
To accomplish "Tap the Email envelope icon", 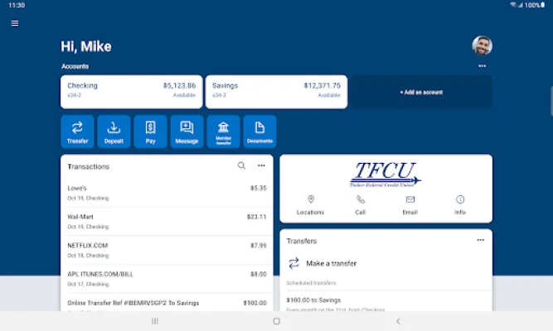I will point(410,204).
